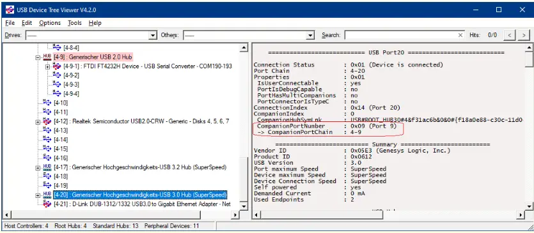
Task: Click the SuperSpeed port icon for [4-19]
Action: [x=47, y=185]
